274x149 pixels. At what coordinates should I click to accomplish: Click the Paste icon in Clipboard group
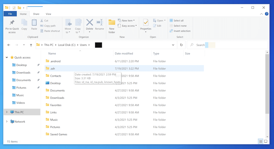[x=34, y=23]
